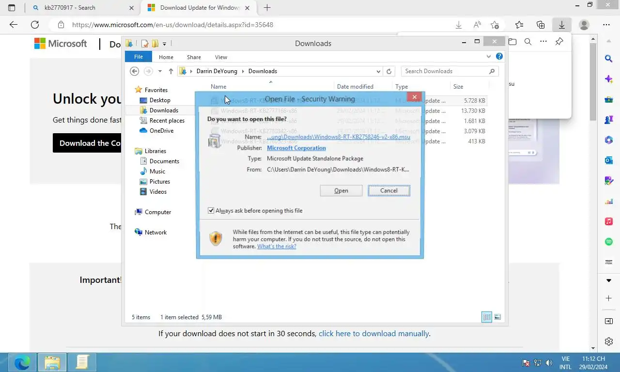Image resolution: width=620 pixels, height=372 pixels.
Task: Open Explorer recent locations dropdown arrow
Action: pyautogui.click(x=160, y=71)
